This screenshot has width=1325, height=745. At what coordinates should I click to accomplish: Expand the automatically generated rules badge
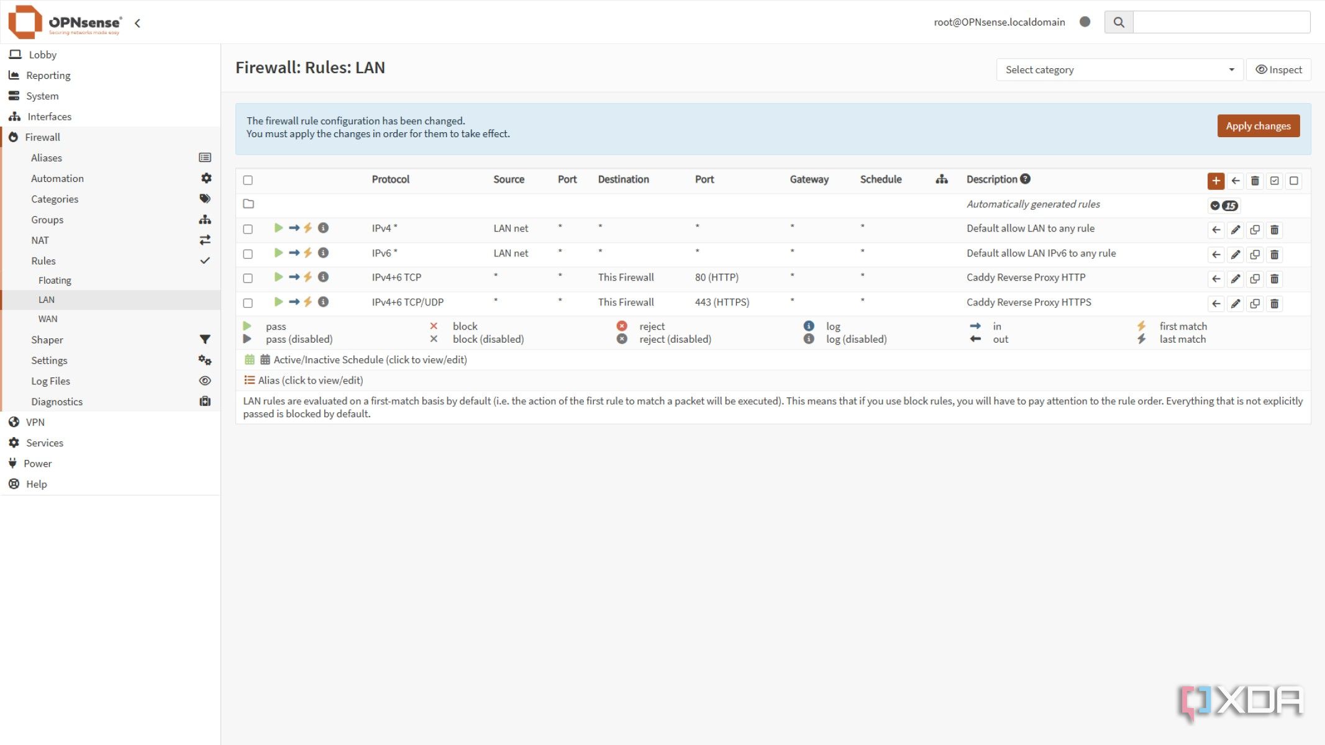click(1224, 205)
